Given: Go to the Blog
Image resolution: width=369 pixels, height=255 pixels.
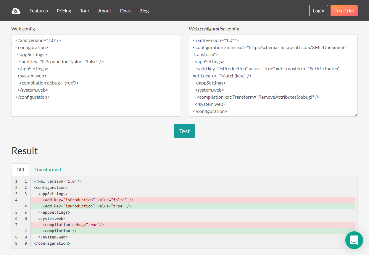Looking at the screenshot, I should coord(144,11).
